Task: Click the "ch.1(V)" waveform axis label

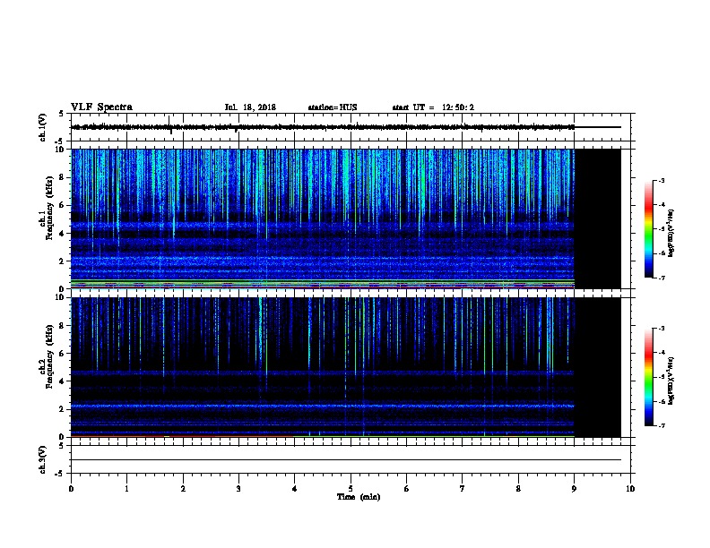Action: tap(42, 127)
